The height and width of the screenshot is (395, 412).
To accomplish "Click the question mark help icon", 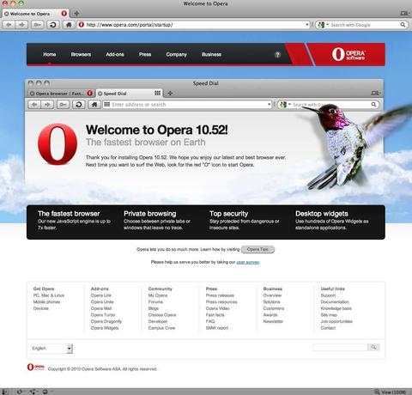I will (x=277, y=55).
